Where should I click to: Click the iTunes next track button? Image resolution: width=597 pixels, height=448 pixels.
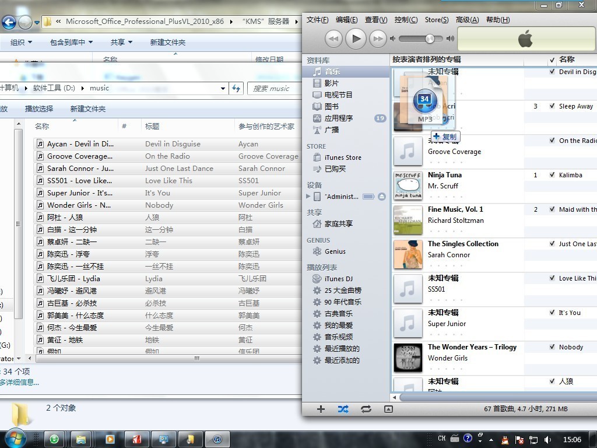coord(378,38)
